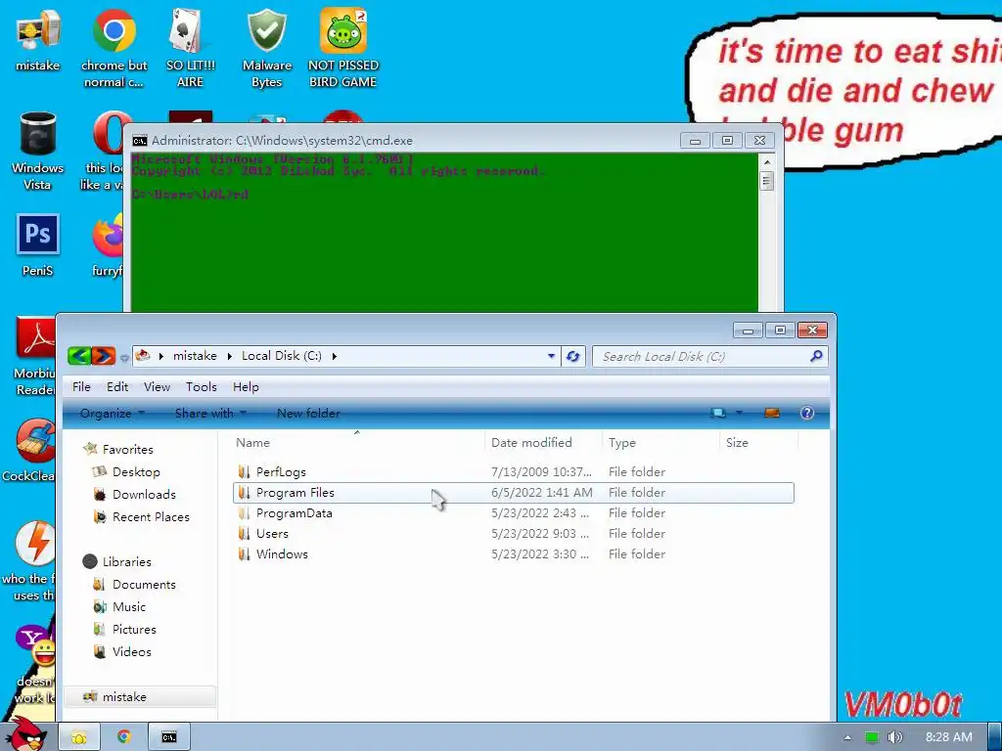
Task: Expand the address bar root chevron
Action: (x=161, y=356)
